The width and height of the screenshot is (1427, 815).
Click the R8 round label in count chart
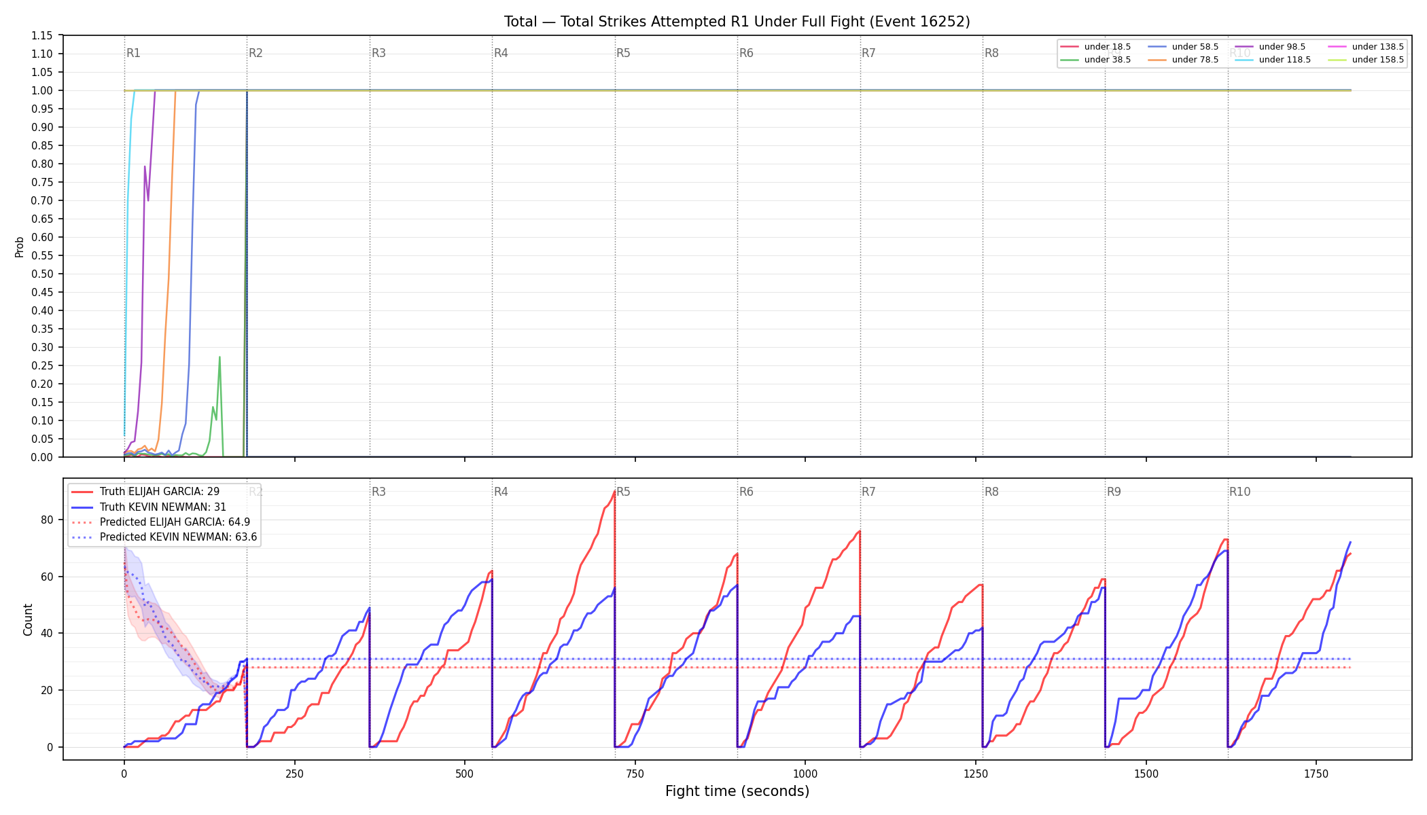pos(991,492)
